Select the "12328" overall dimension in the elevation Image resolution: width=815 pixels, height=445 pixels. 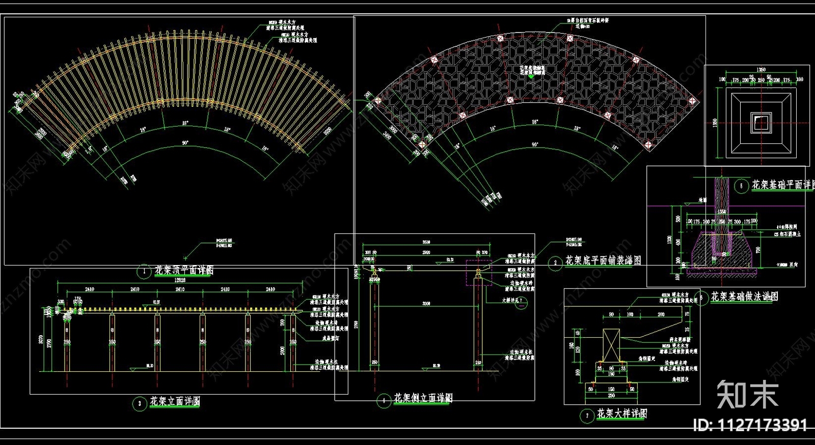[180, 280]
